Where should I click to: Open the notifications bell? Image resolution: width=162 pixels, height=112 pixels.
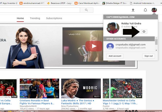tap(145, 10)
